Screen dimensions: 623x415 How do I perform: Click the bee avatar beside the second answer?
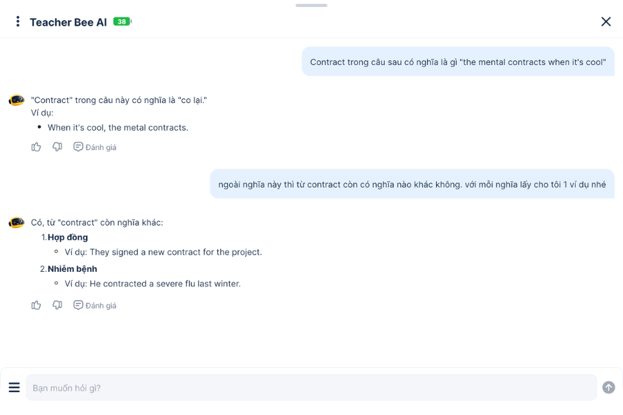click(17, 223)
